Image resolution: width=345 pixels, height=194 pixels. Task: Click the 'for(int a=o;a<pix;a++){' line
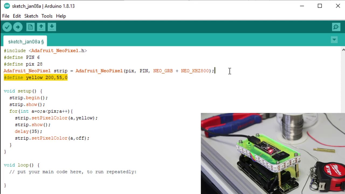(x=41, y=111)
